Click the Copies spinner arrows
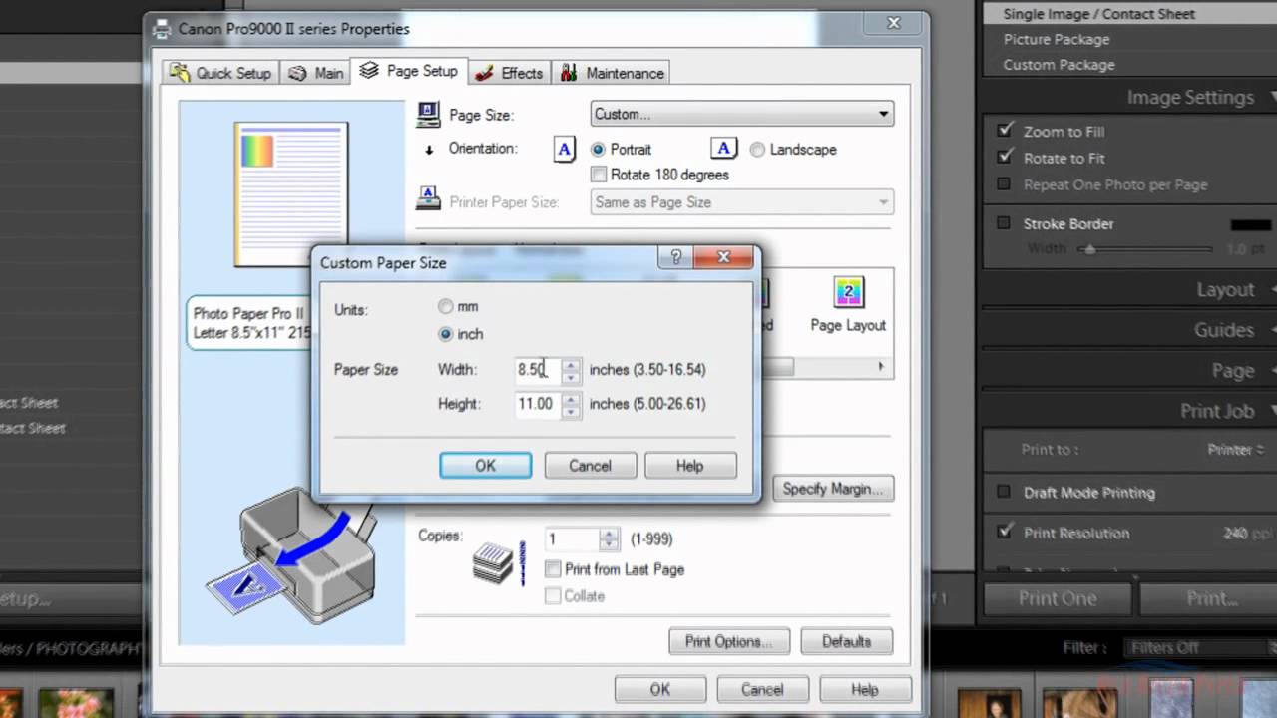The width and height of the screenshot is (1277, 718). click(609, 539)
